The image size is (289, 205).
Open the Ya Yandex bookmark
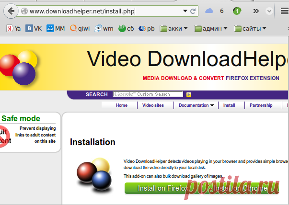(x=13, y=29)
